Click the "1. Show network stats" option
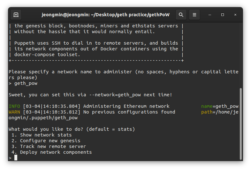Image resolution: width=251 pixels, height=170 pixels. pos(42,135)
